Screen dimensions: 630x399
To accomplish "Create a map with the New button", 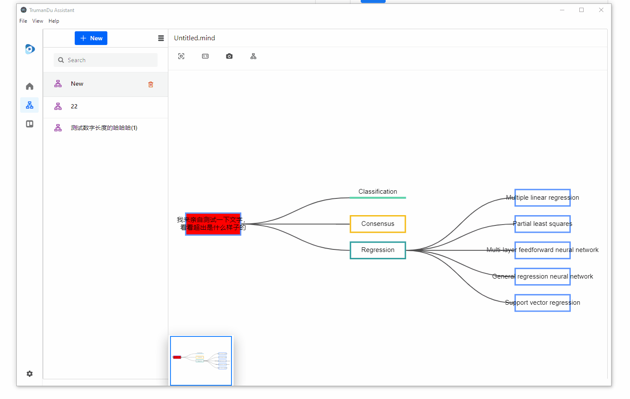I will (91, 38).
